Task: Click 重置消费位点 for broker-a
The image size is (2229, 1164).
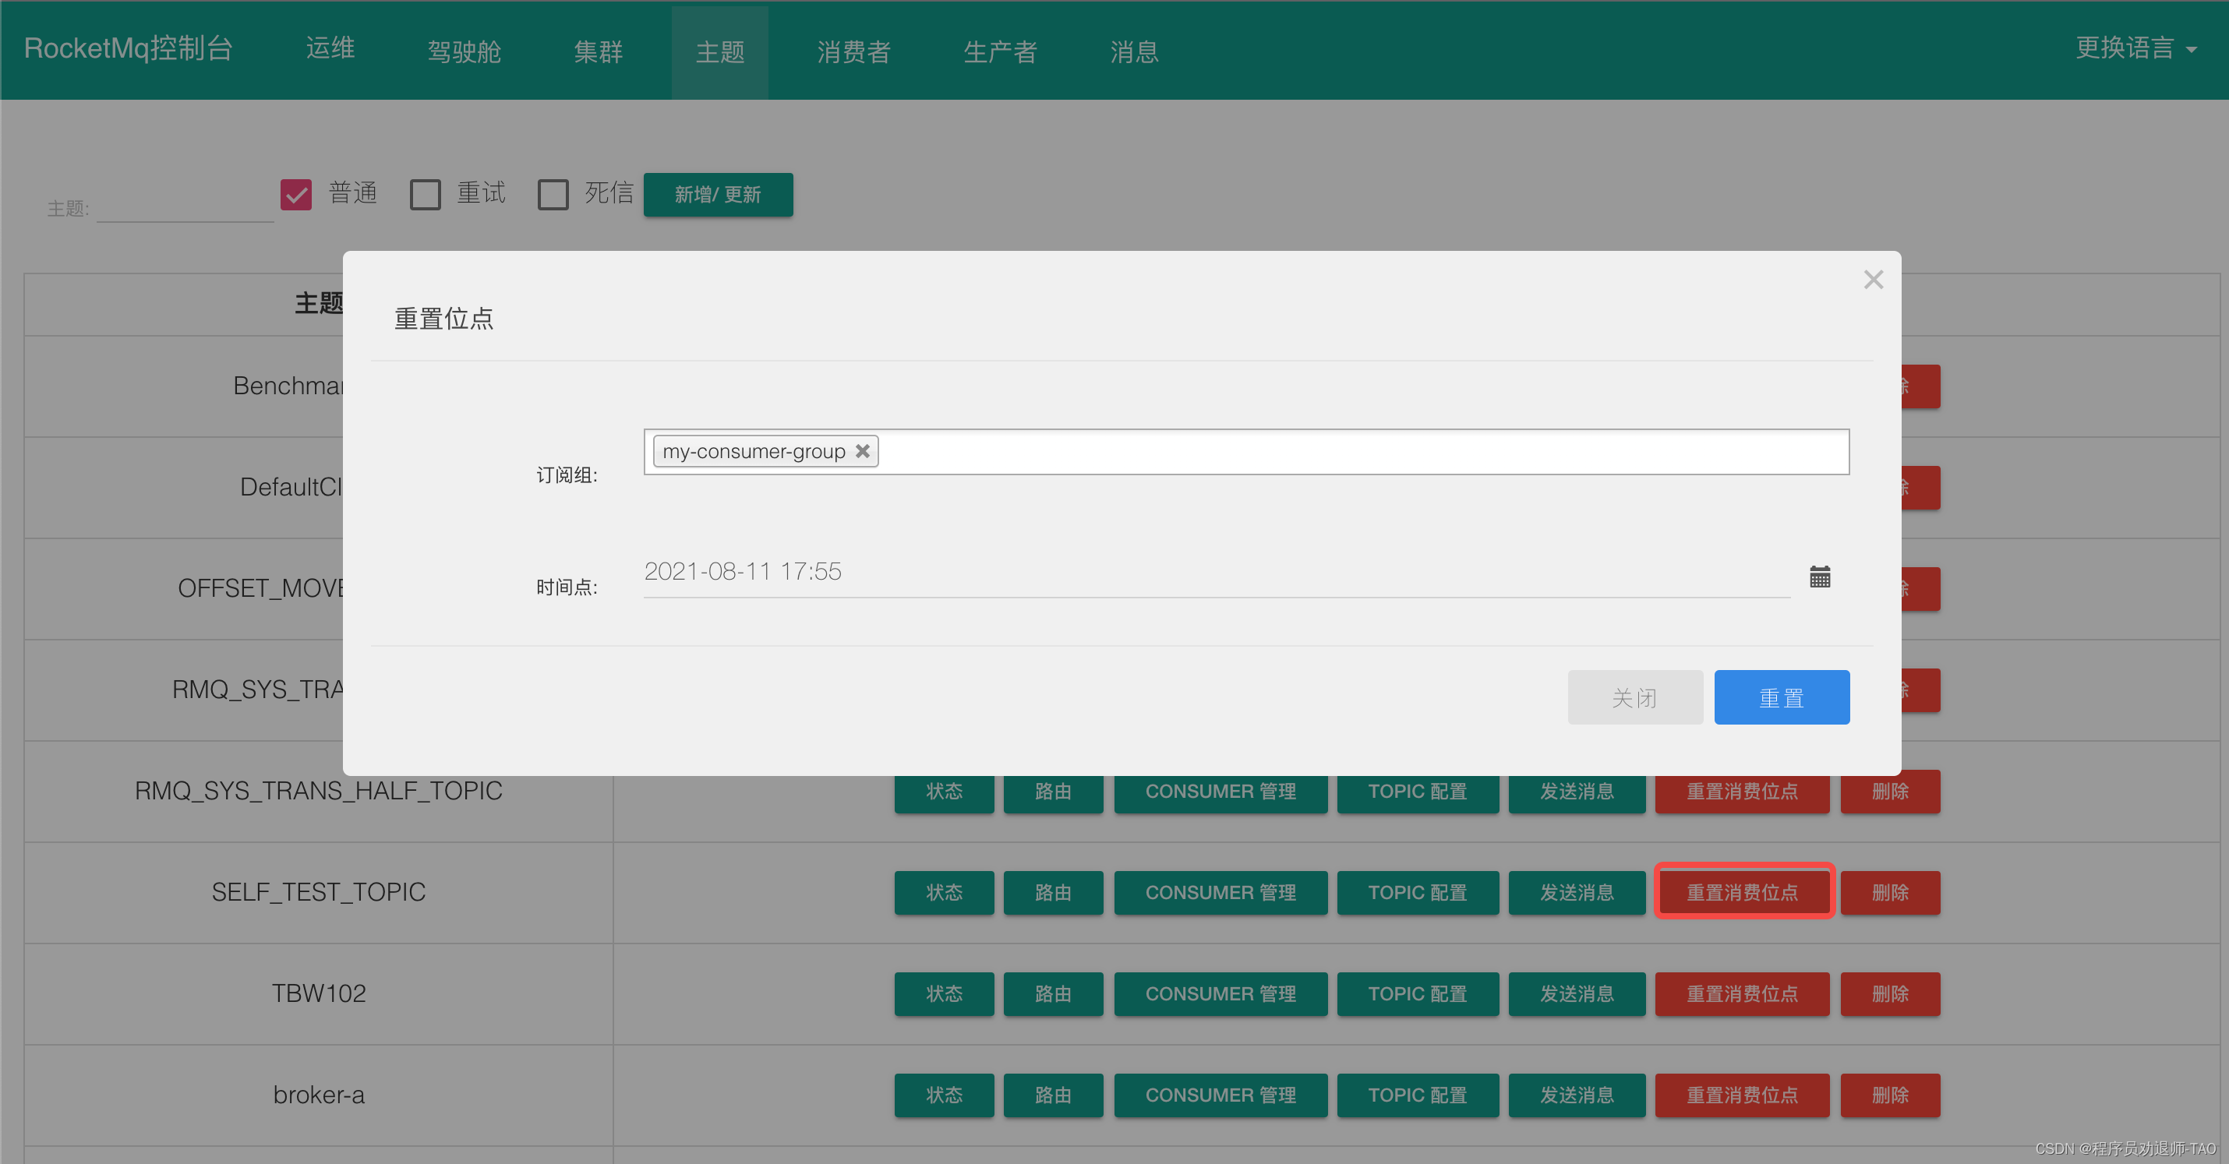Action: pos(1742,1095)
